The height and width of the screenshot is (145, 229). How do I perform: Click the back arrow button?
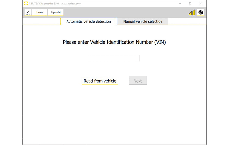[28, 12]
